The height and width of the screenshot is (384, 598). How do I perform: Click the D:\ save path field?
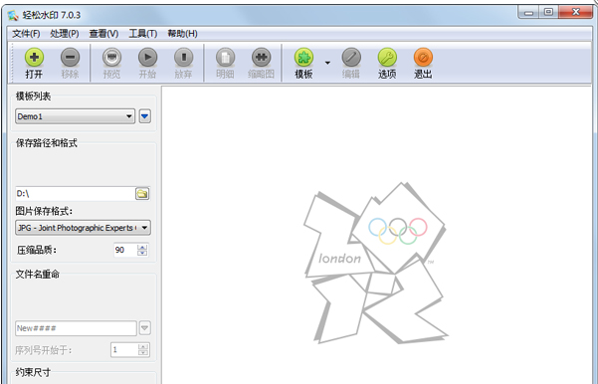[x=75, y=194]
